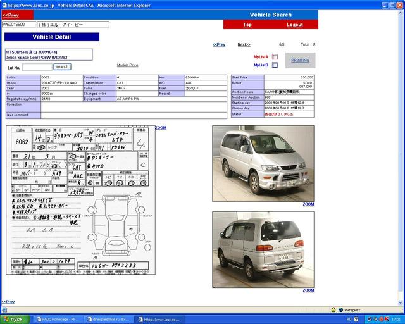
Task: Click the Internet zone globe icon in status bar
Action: click(340, 310)
